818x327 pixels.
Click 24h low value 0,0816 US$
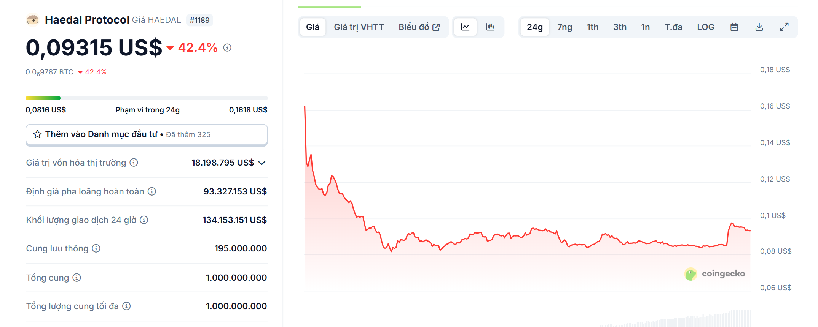[46, 110]
